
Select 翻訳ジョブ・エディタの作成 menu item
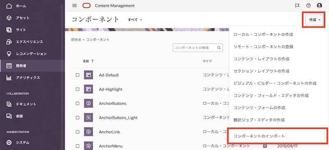click(259, 120)
